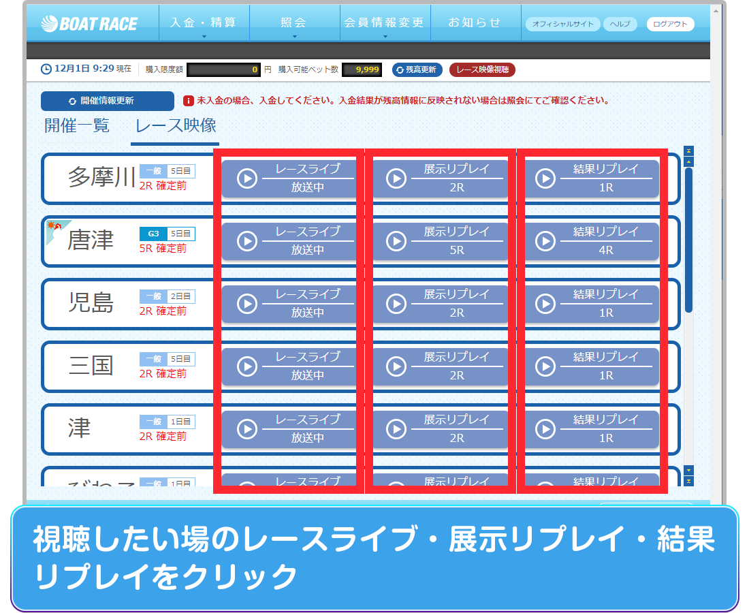
Task: Play 津 2R exhibition replay
Action: [x=440, y=429]
